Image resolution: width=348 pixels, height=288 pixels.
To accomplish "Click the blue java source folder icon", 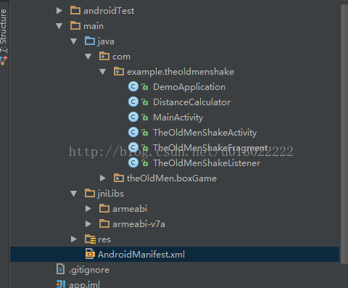I will point(90,41).
